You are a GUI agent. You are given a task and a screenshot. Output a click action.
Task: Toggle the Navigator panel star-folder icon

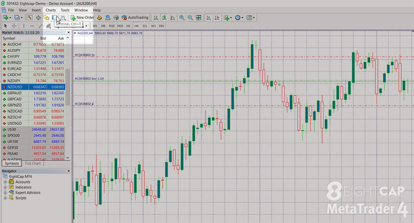(47, 18)
